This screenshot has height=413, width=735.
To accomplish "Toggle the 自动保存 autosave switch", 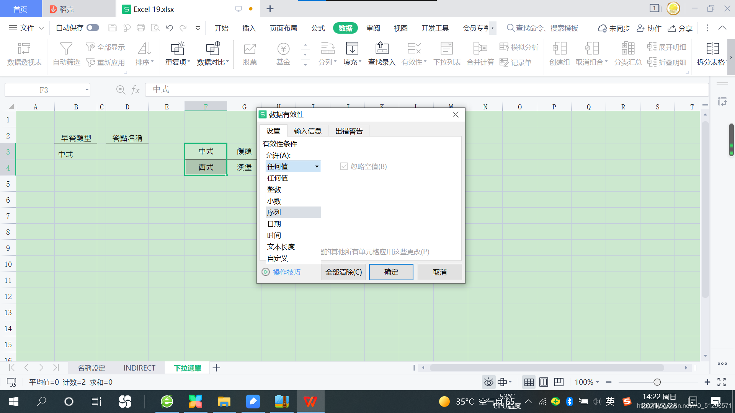I will click(93, 28).
